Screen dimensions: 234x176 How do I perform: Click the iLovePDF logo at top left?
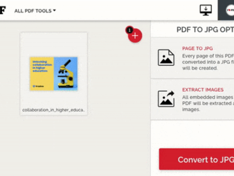point(3,10)
